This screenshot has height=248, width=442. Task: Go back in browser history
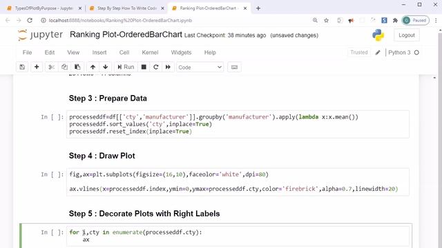click(8, 20)
